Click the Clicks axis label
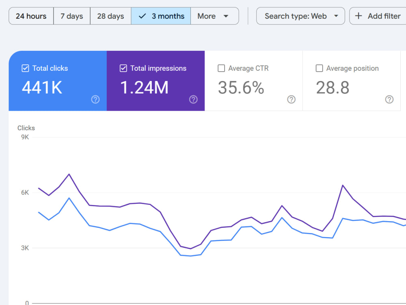Screen dimensions: 406x305 26,128
